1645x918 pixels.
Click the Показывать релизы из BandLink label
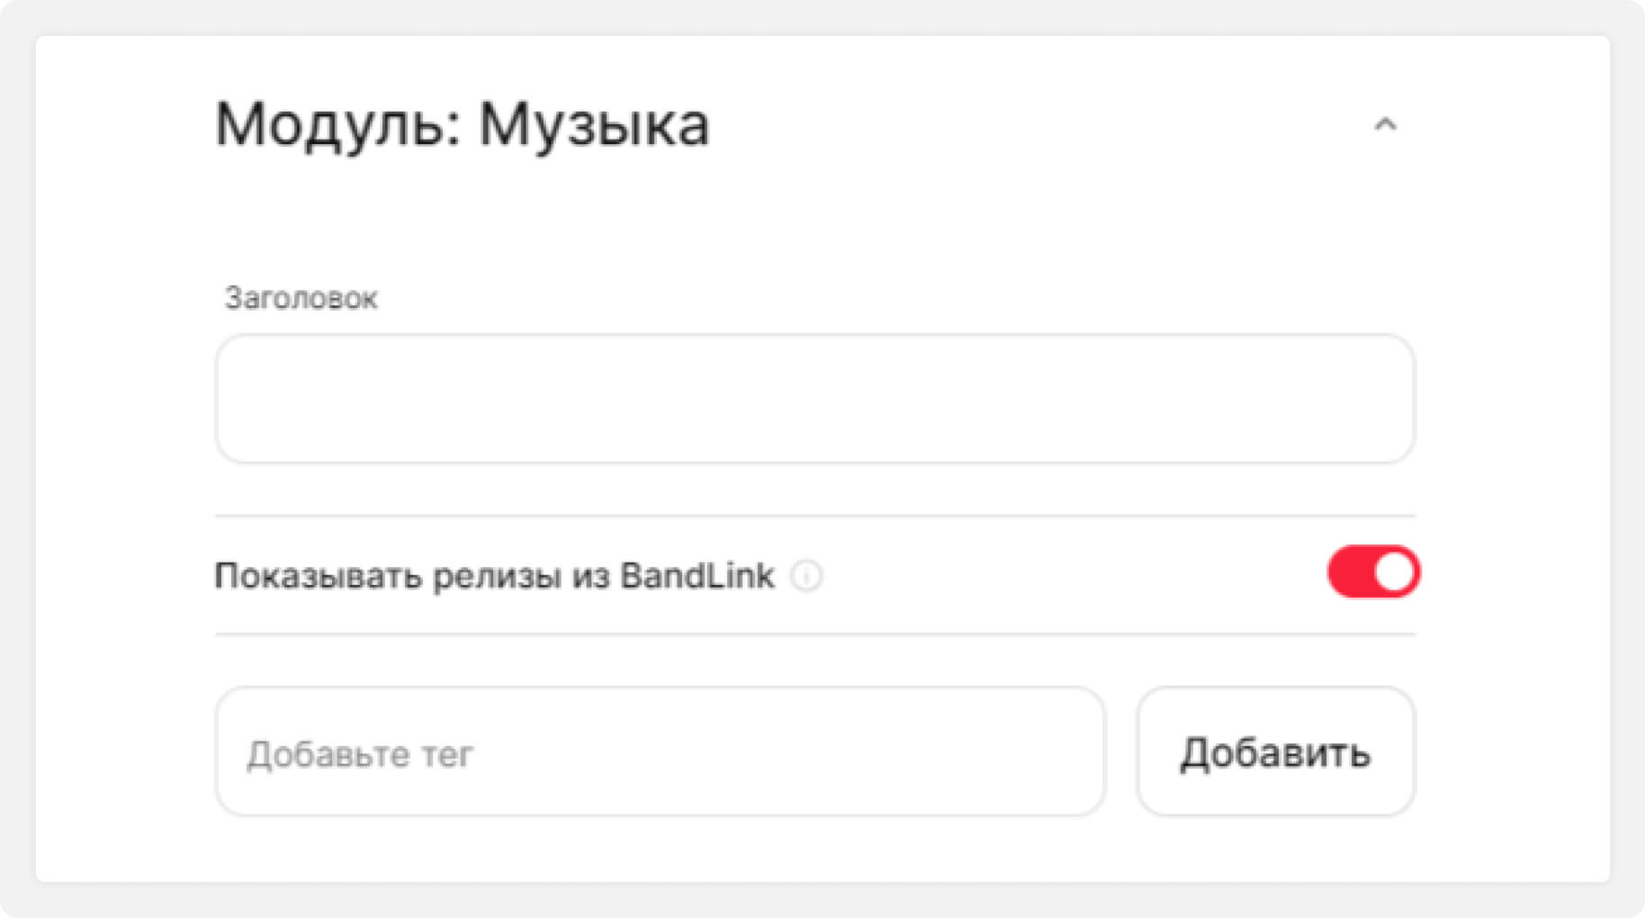point(493,575)
